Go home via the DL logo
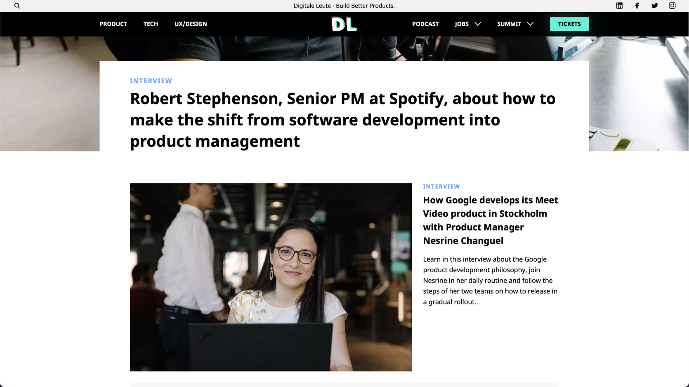 [344, 24]
